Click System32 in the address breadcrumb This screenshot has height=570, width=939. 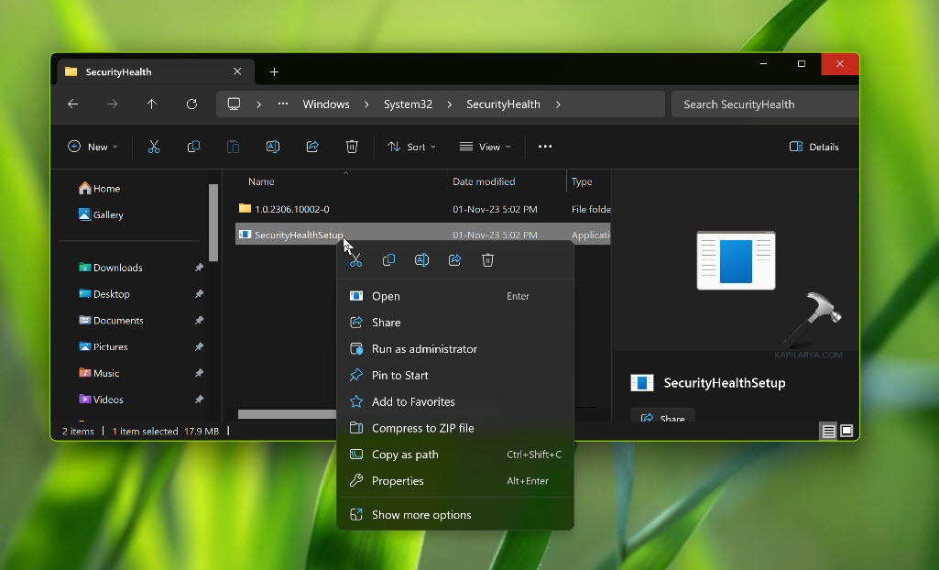[408, 104]
